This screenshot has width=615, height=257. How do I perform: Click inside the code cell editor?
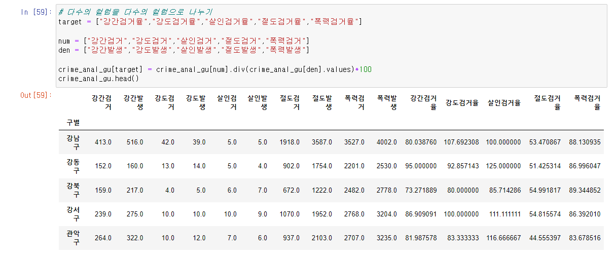[x=331, y=46]
